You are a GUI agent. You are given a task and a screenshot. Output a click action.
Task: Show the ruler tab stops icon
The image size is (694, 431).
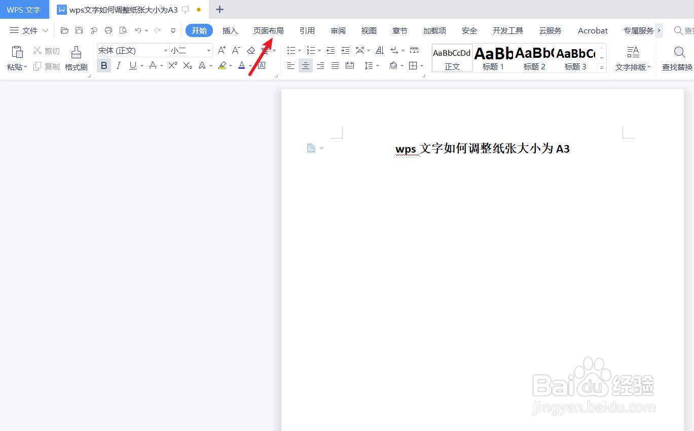tap(414, 50)
